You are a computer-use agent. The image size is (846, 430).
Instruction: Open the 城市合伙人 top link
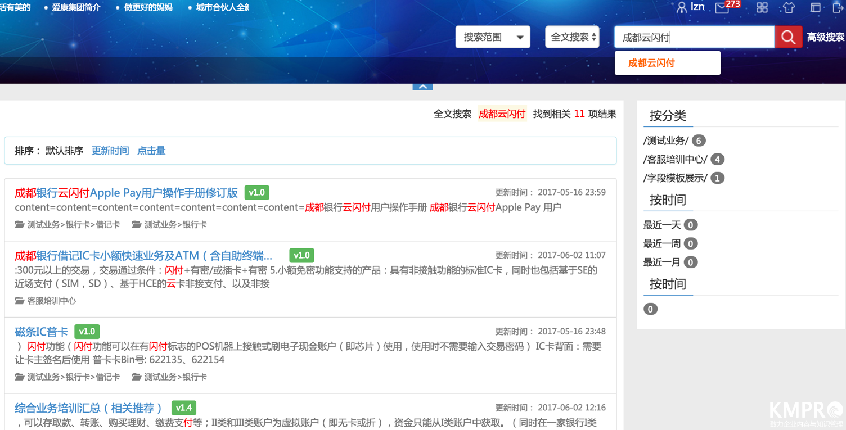click(222, 7)
